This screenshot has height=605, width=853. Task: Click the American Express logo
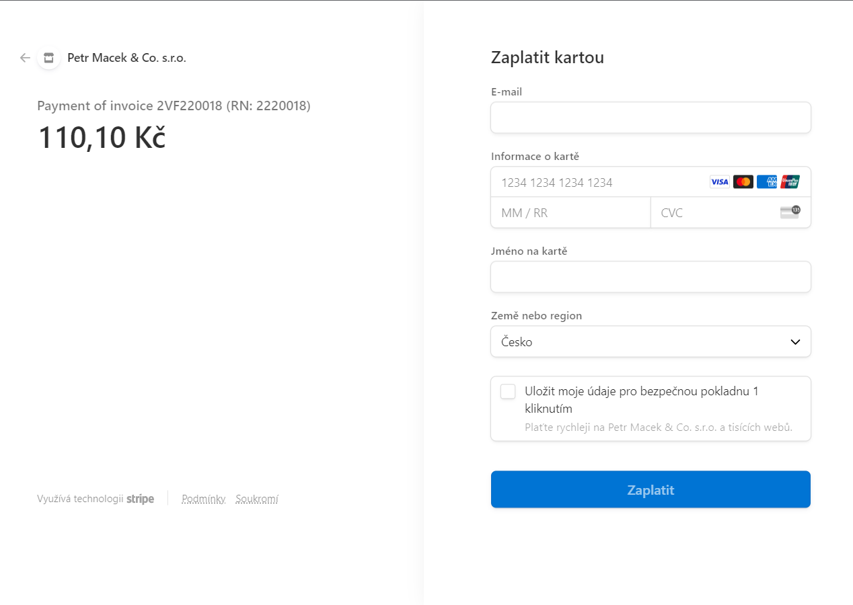pos(766,182)
